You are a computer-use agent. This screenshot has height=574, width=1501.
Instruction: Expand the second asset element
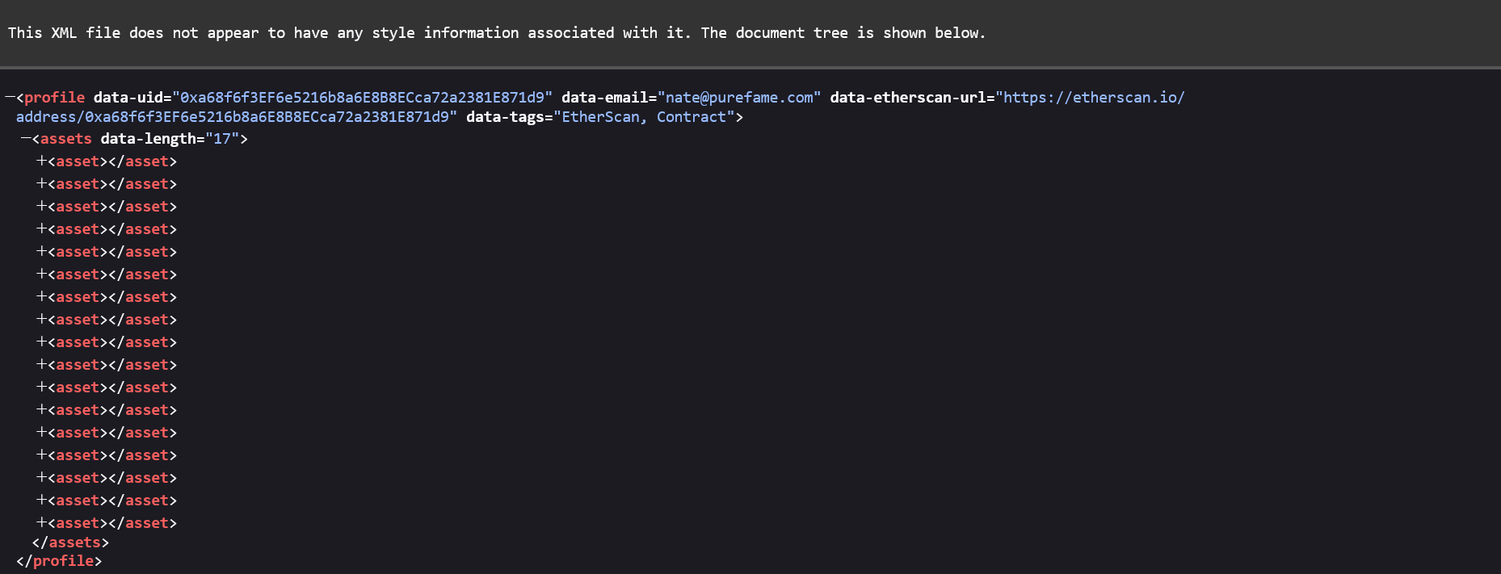tap(41, 184)
